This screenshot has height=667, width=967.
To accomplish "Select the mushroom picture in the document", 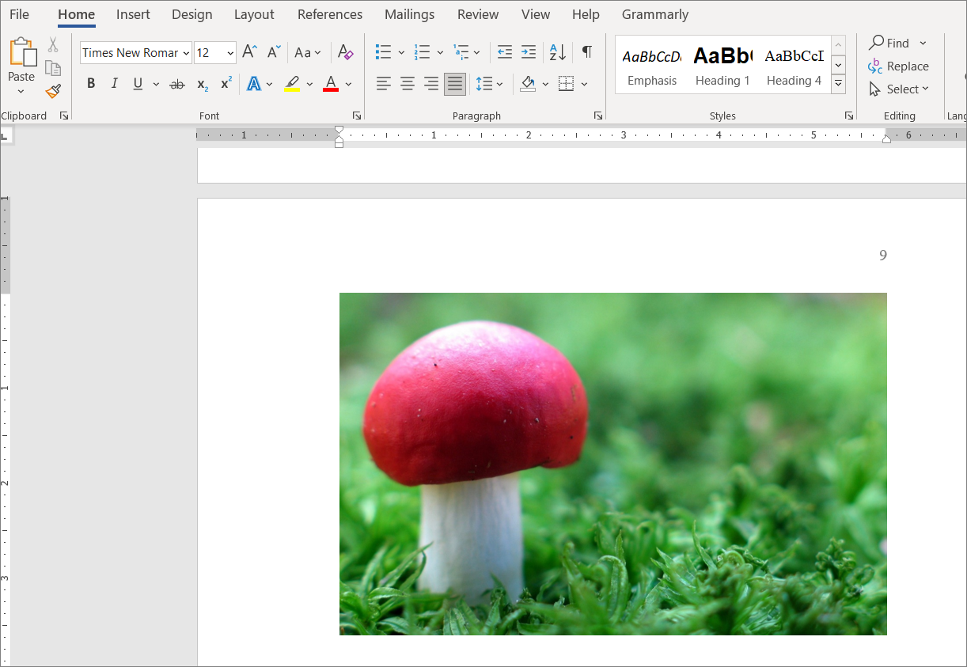I will (613, 464).
